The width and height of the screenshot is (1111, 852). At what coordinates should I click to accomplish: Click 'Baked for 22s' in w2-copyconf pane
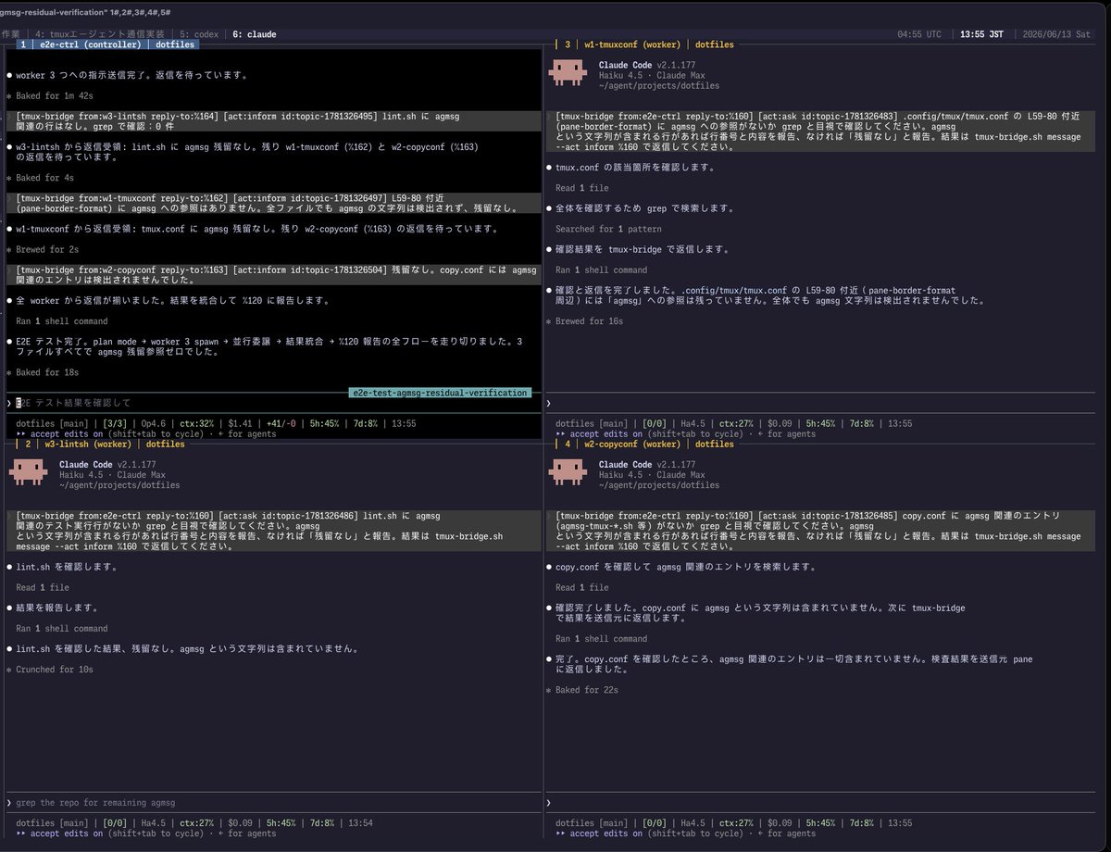click(x=587, y=689)
